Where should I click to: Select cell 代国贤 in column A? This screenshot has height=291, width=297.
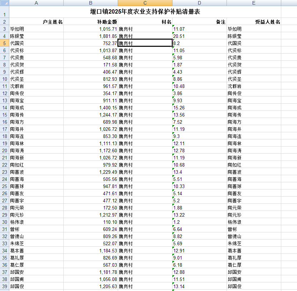36,43
